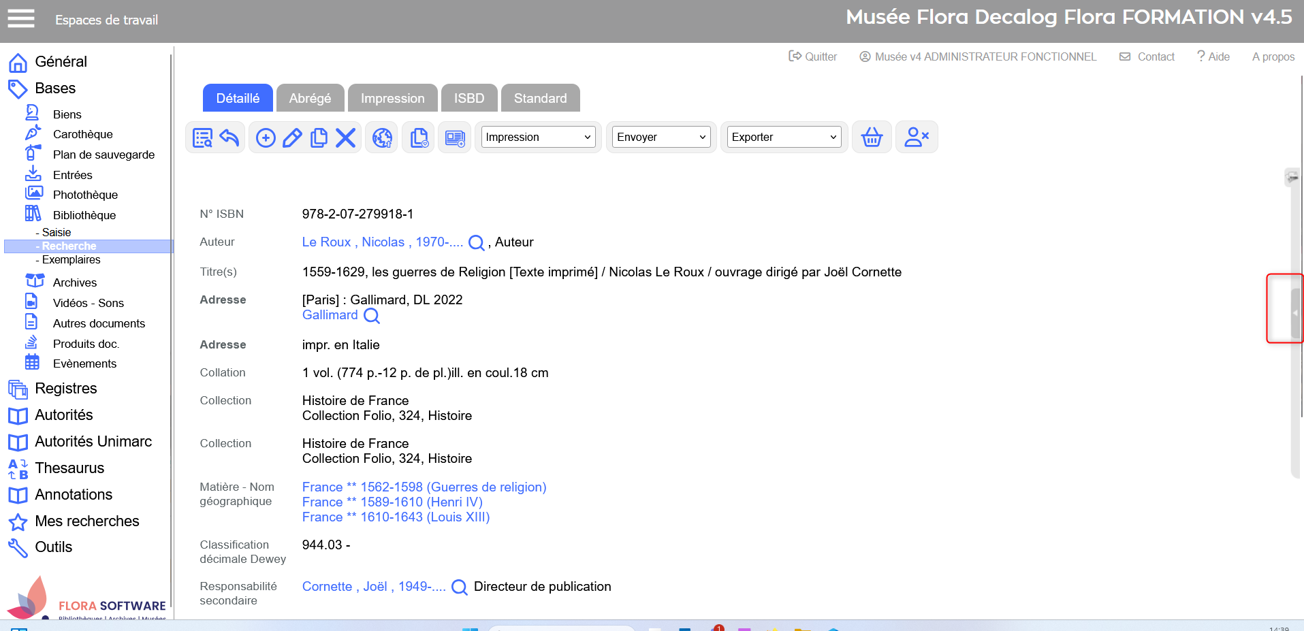Select Exemplaires under Bibliothèque
1304x631 pixels.
pyautogui.click(x=71, y=260)
